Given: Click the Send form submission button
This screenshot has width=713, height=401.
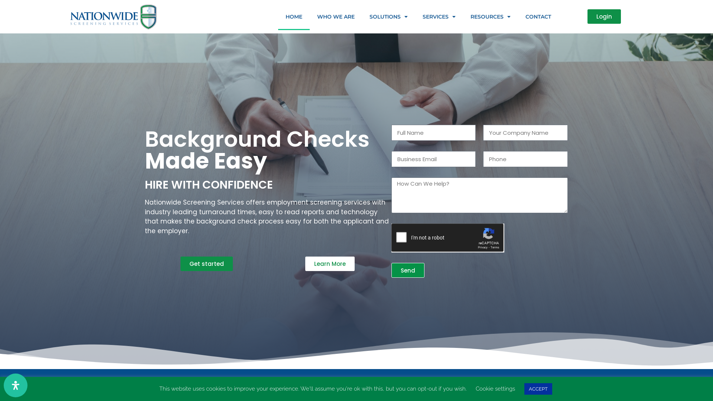Looking at the screenshot, I should tap(408, 270).
